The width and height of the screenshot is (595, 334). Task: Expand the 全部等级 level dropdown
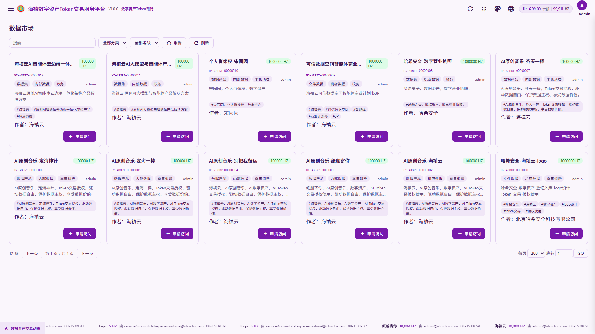(x=144, y=43)
